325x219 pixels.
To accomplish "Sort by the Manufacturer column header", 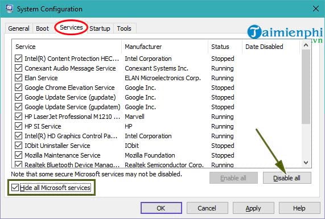I will pyautogui.click(x=165, y=47).
